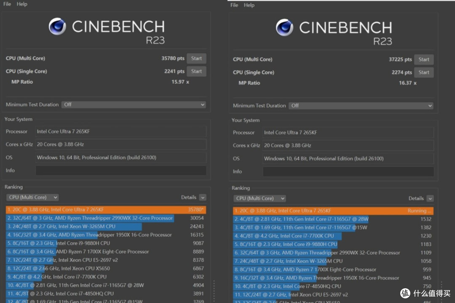Expand Details arrow in left window ranking
The height and width of the screenshot is (303, 455).
tap(203, 197)
